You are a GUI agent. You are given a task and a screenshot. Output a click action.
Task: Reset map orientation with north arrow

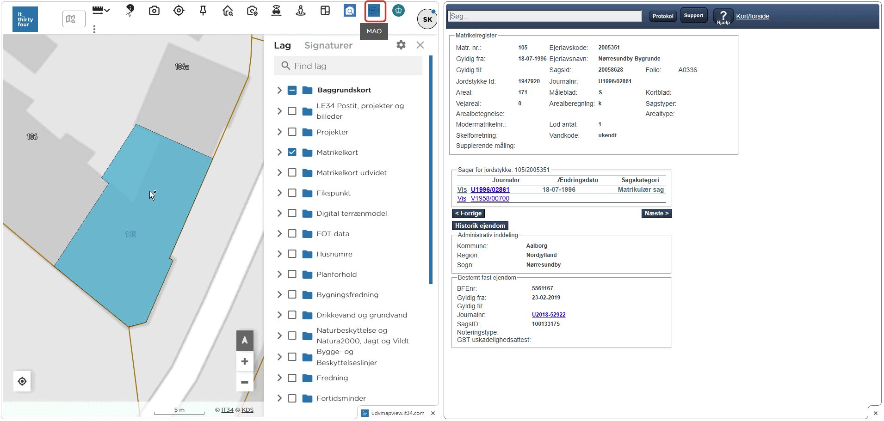(x=245, y=341)
